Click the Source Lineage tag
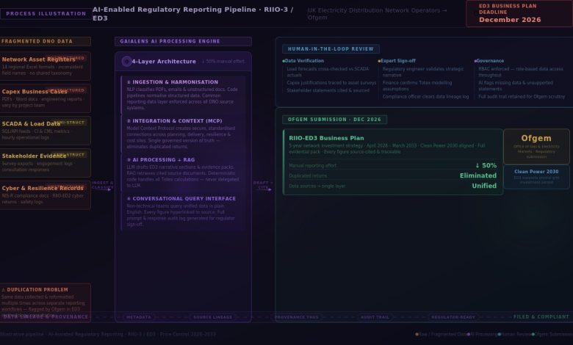The image size is (573, 345). (212, 317)
